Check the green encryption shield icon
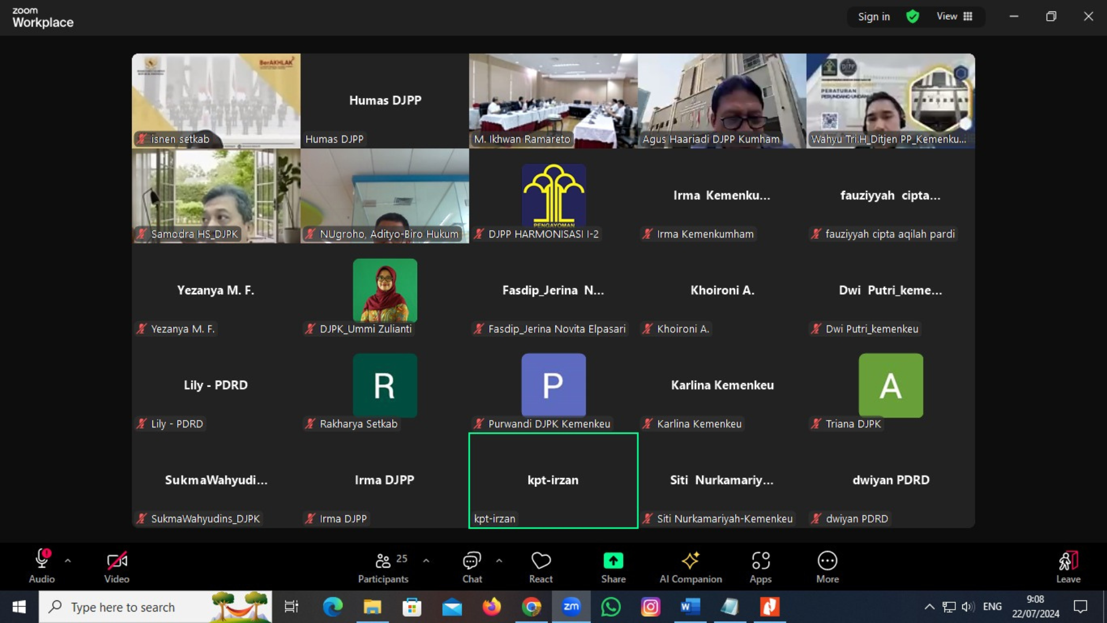This screenshot has height=623, width=1107. coord(913,17)
